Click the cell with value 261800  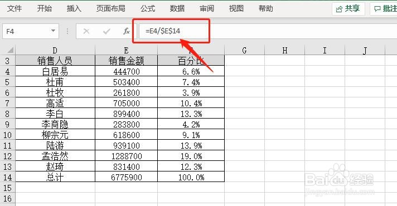coord(127,92)
